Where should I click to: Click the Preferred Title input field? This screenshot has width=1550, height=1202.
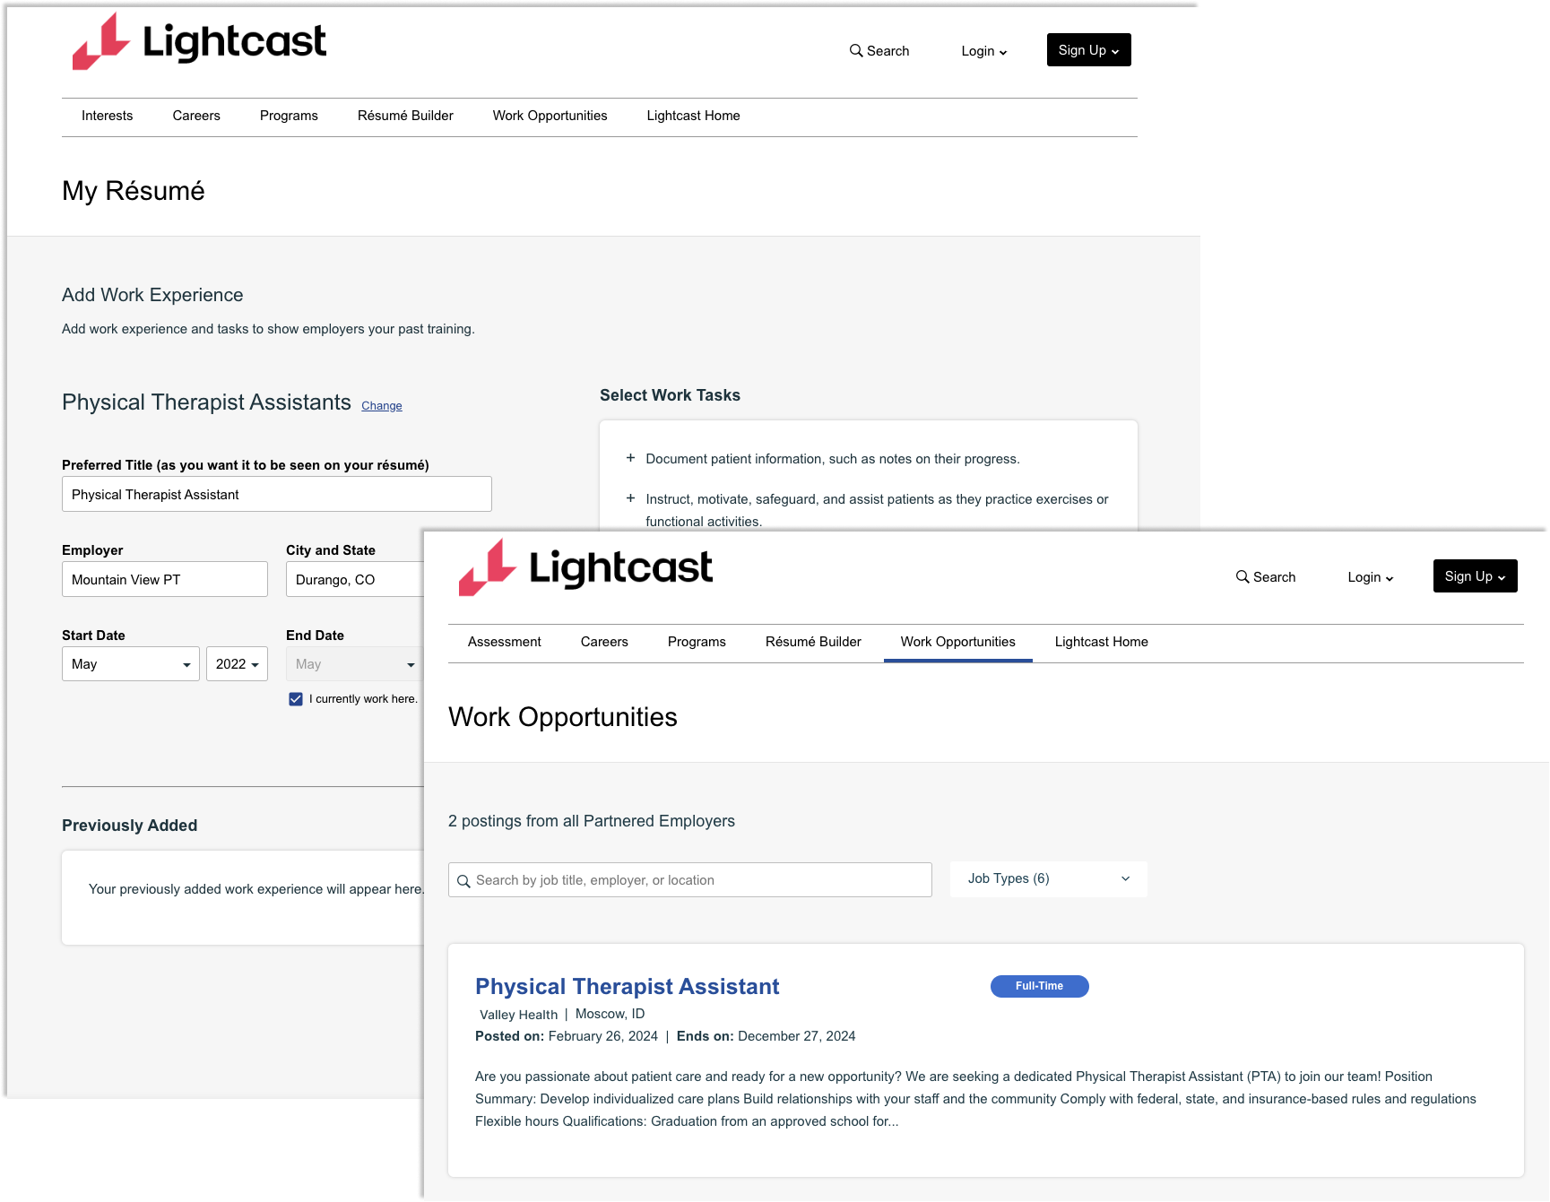[276, 495]
